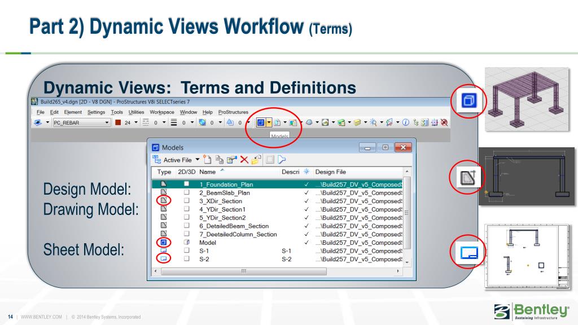Screen dimensions: 578x325
Task: Click the Raster Manager icon in the main toolbar
Action: click(293, 122)
